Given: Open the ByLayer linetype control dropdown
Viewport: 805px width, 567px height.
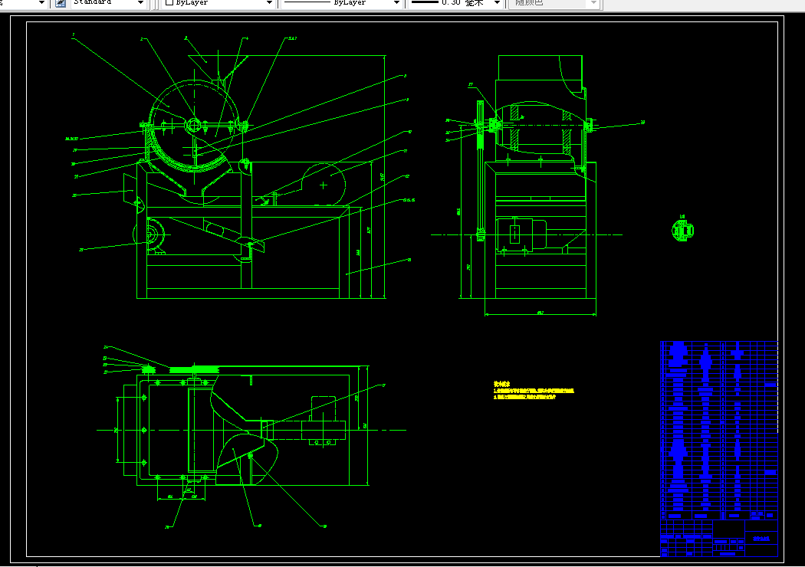Looking at the screenshot, I should tap(396, 3).
